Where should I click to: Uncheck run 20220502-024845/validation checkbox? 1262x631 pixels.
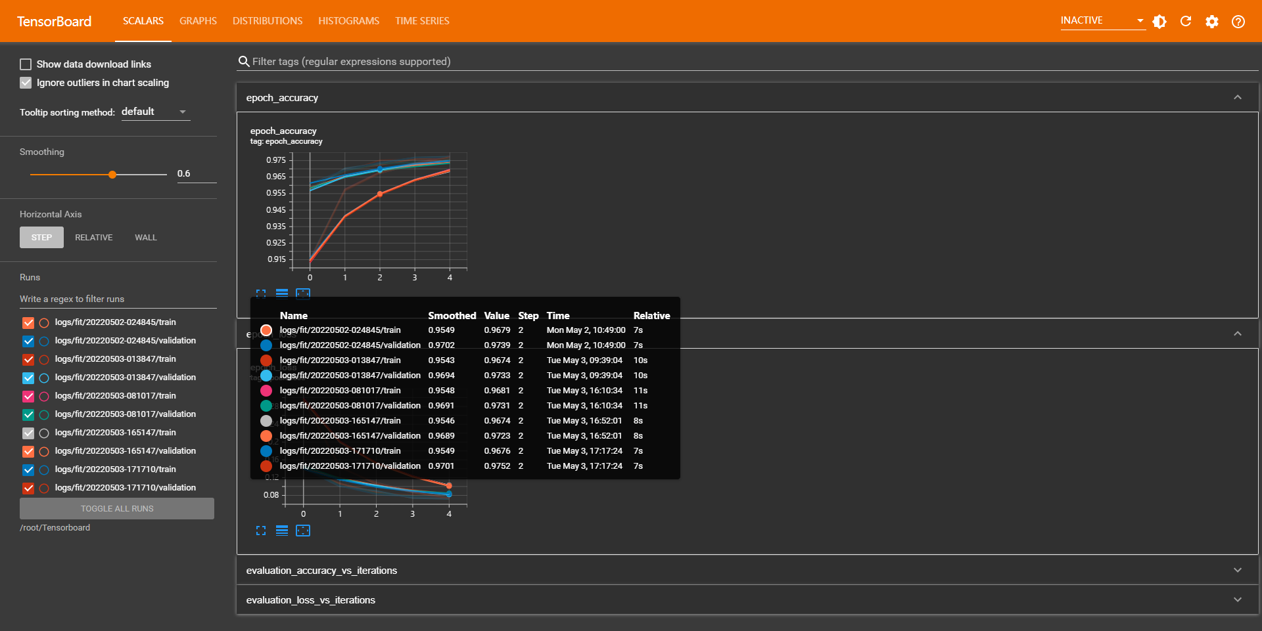click(x=28, y=341)
